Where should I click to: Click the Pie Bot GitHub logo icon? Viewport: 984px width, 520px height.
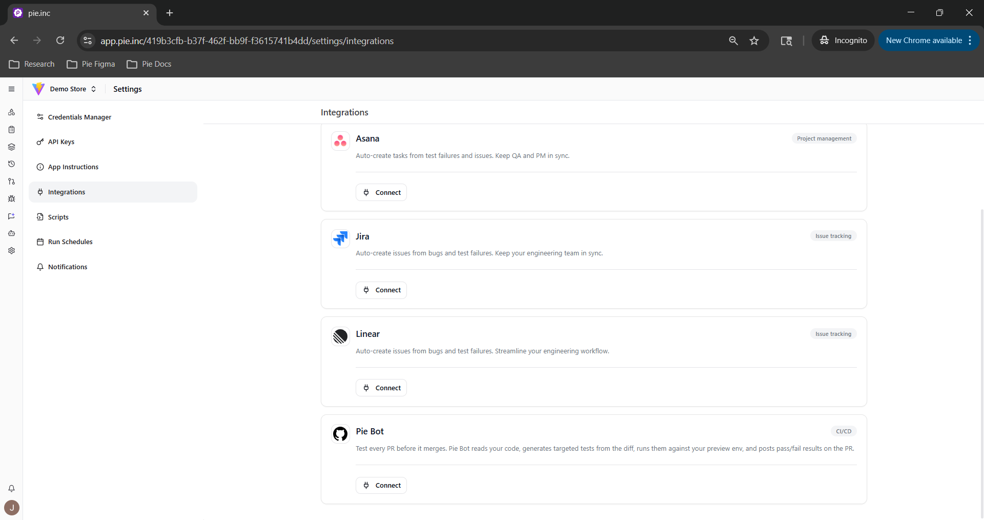tap(340, 434)
